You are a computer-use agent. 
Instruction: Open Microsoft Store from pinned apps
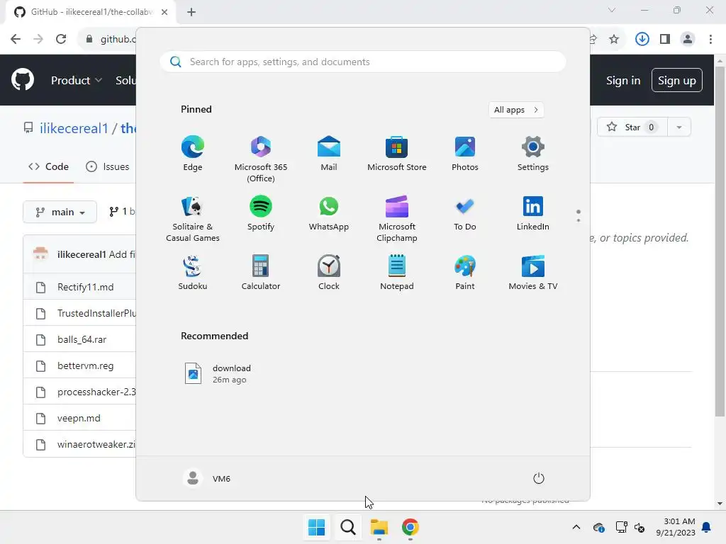[397, 154]
